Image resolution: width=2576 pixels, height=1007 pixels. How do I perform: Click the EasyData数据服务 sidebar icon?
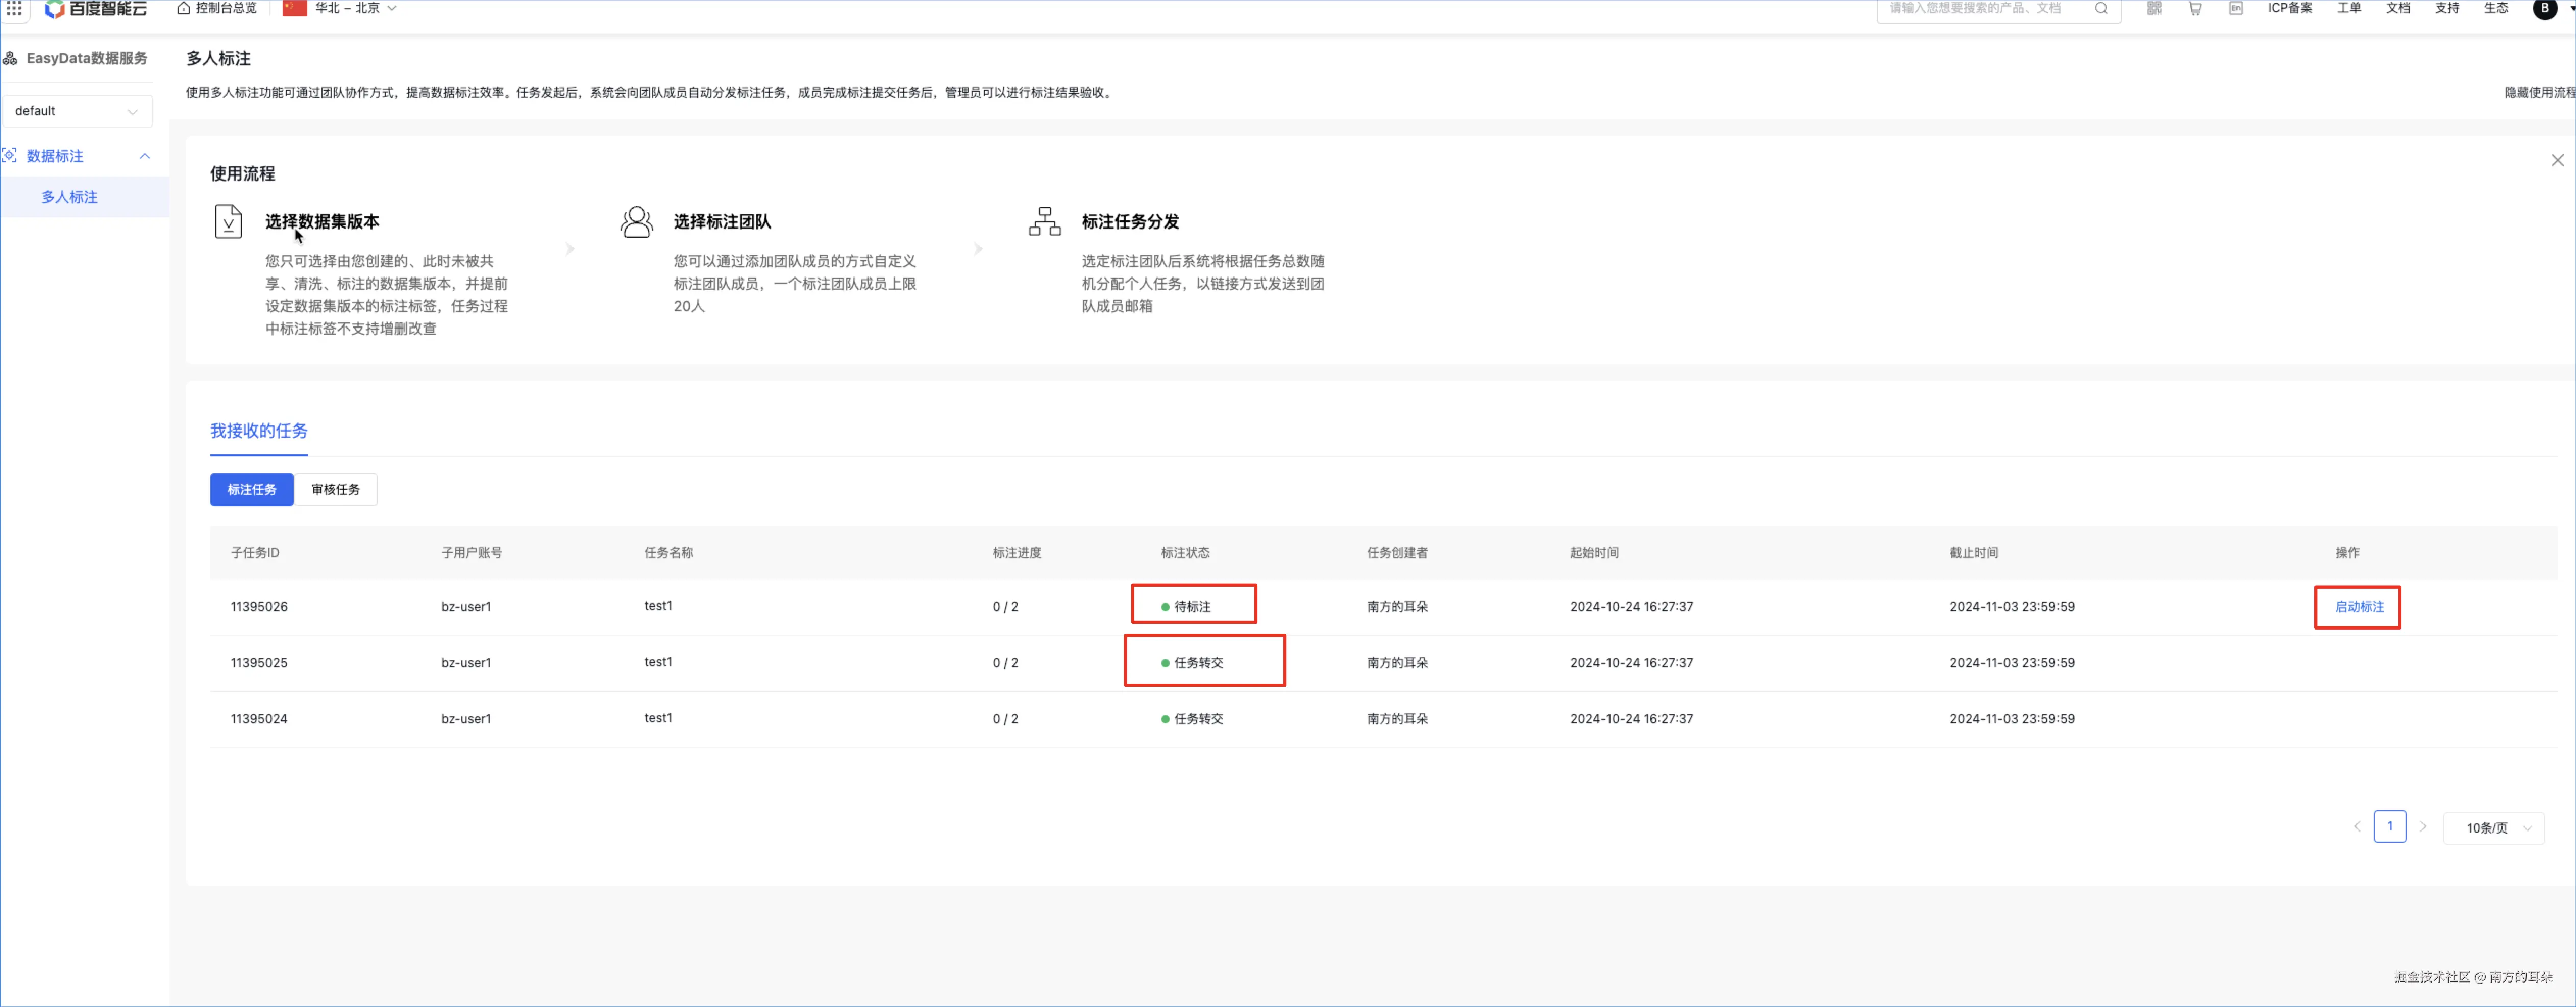(x=10, y=59)
